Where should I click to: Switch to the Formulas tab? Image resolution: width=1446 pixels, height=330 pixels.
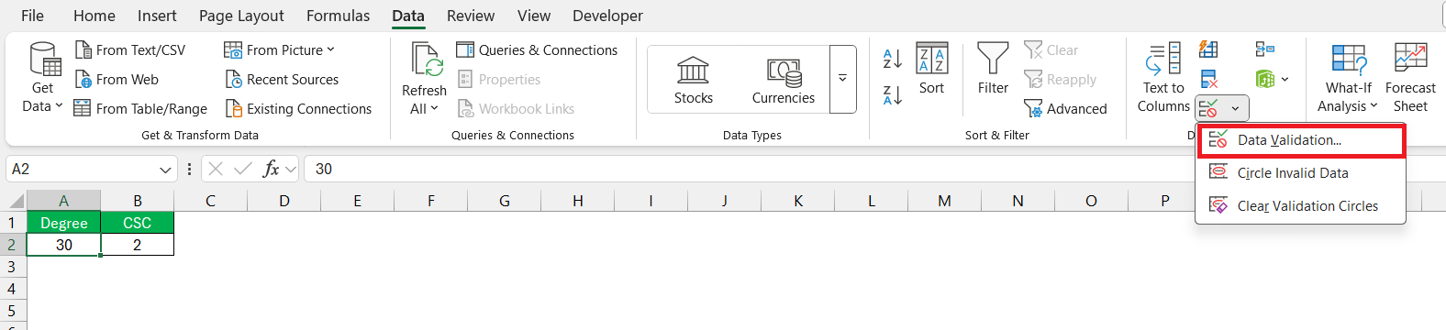click(338, 16)
